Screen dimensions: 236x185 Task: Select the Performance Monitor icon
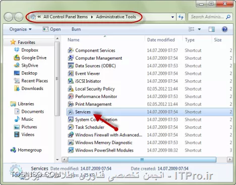pos(71,97)
